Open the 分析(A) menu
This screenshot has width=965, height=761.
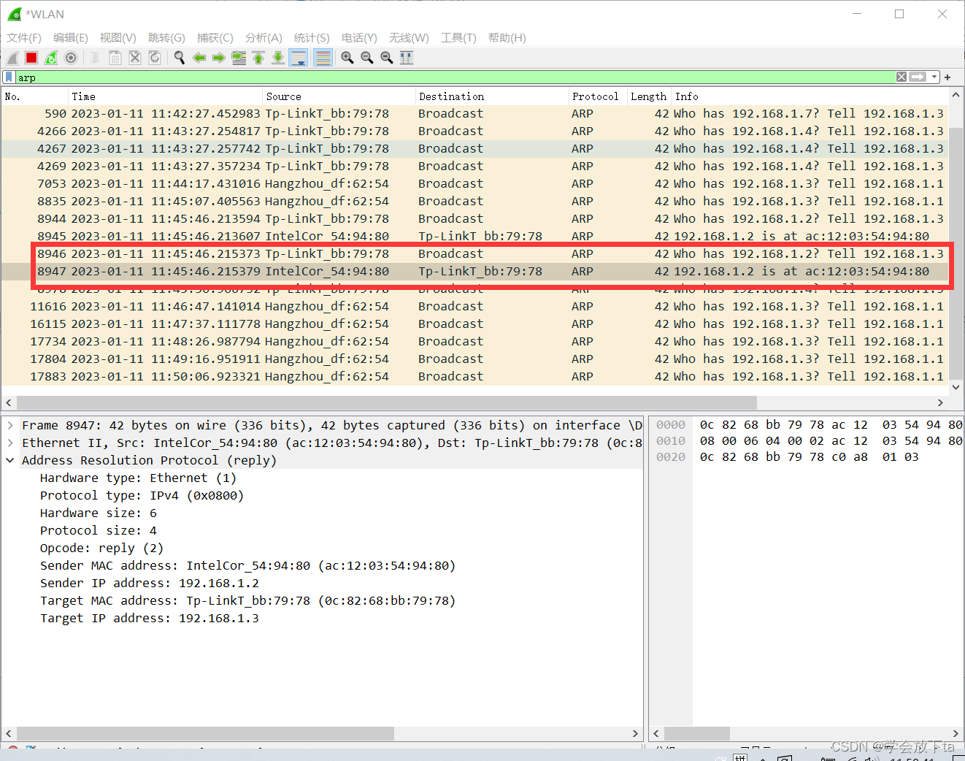pos(264,38)
